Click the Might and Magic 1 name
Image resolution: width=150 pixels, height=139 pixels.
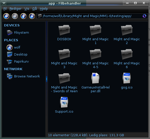(96, 41)
